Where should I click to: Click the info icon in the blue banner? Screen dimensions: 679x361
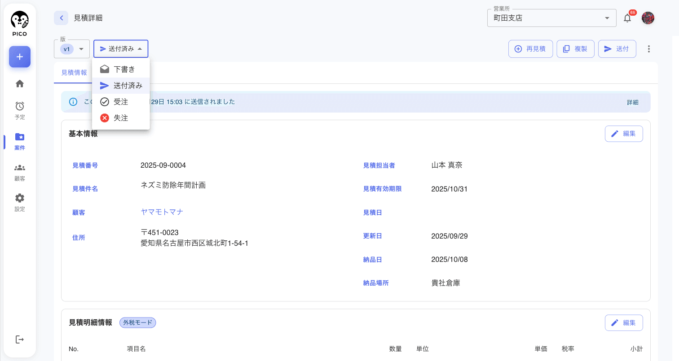click(x=73, y=102)
